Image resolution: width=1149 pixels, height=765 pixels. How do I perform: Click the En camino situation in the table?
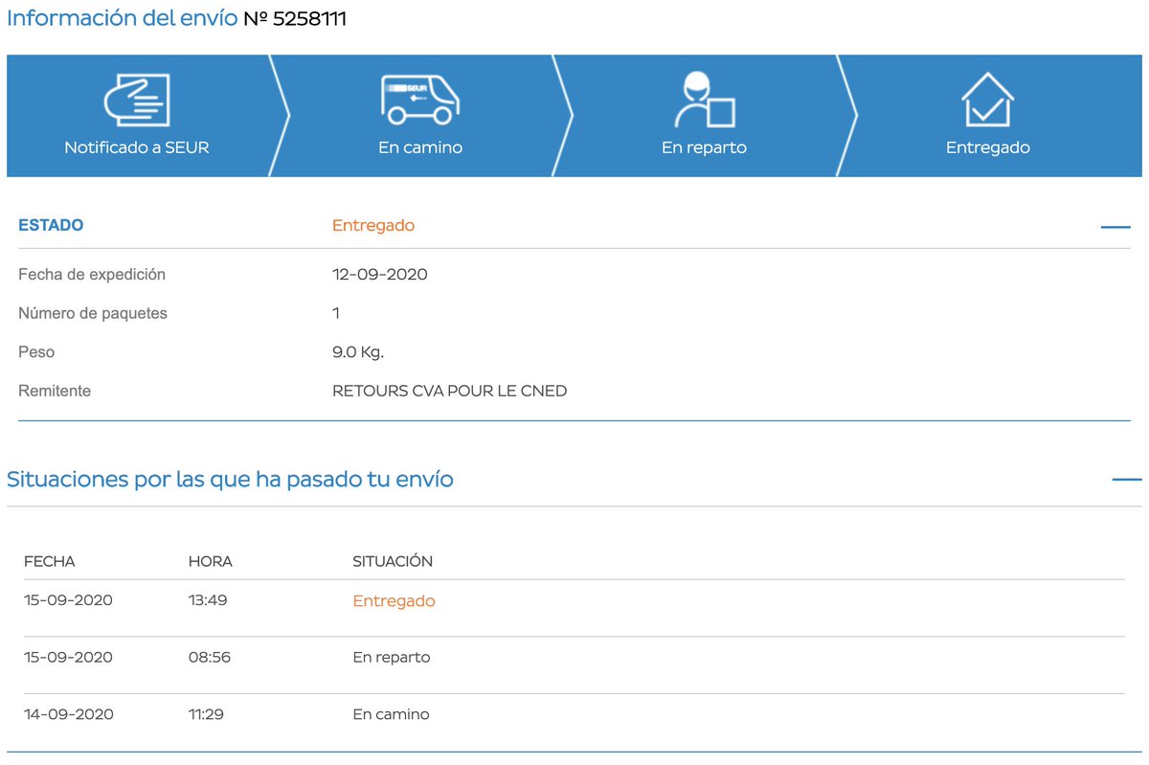tap(391, 714)
